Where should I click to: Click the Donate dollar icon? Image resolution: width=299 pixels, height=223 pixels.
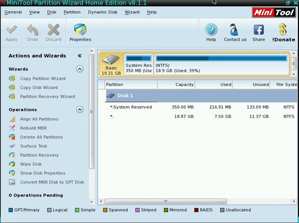coord(283,29)
